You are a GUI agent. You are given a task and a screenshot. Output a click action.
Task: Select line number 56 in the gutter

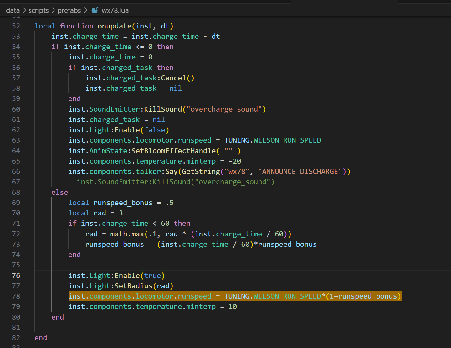click(x=16, y=68)
